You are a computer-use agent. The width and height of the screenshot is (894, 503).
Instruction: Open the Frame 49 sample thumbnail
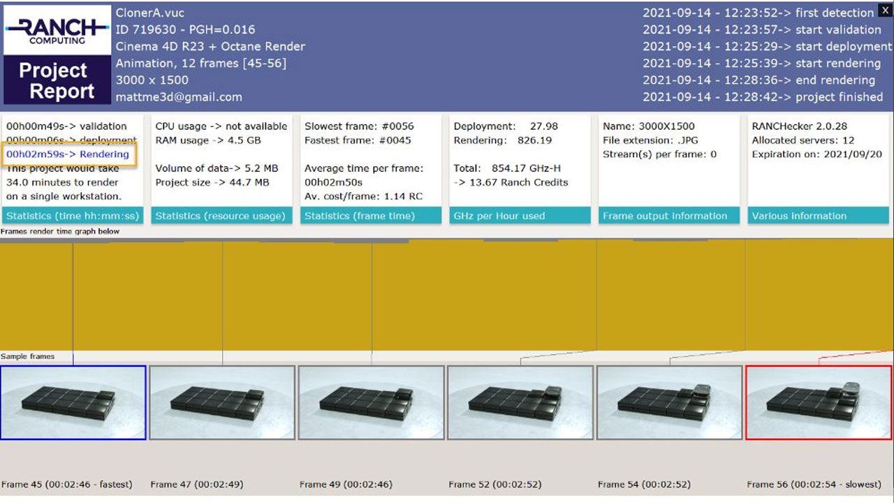372,402
